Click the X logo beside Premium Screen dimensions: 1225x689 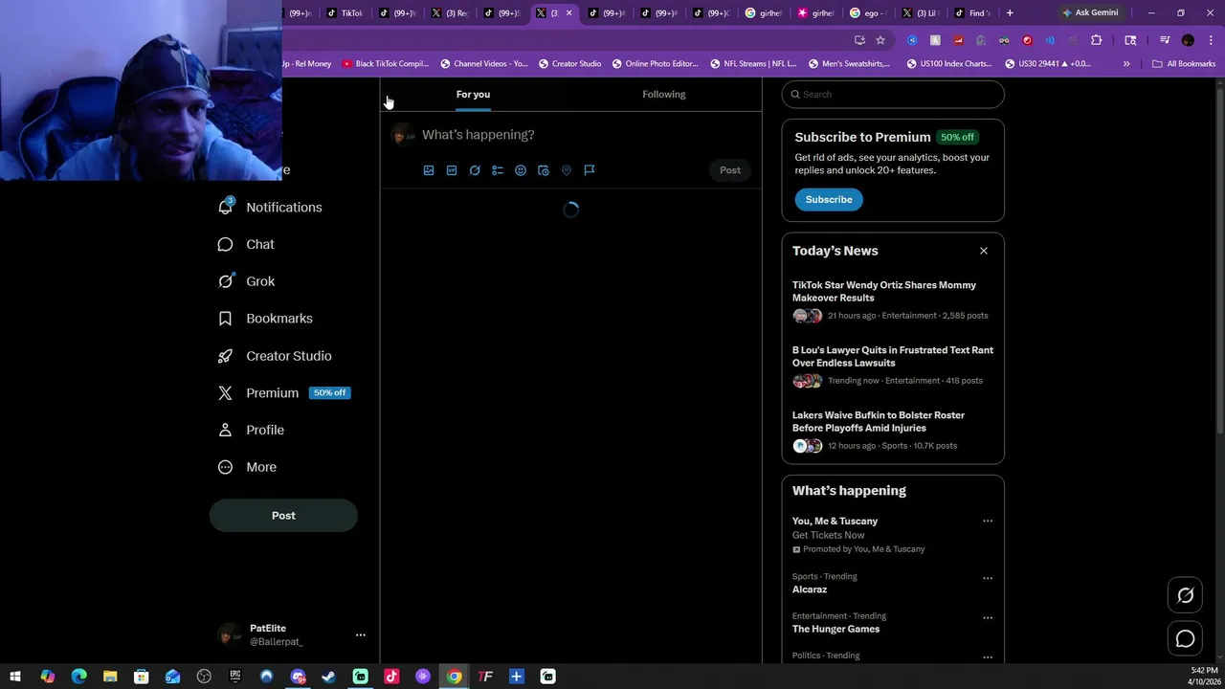point(225,393)
